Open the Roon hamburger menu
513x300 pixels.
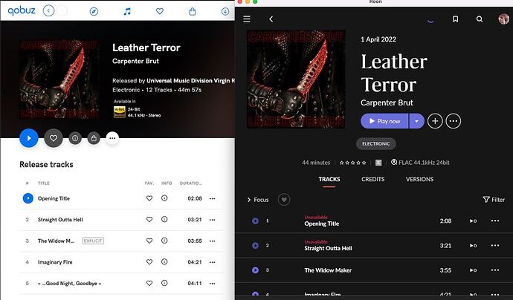pos(247,19)
